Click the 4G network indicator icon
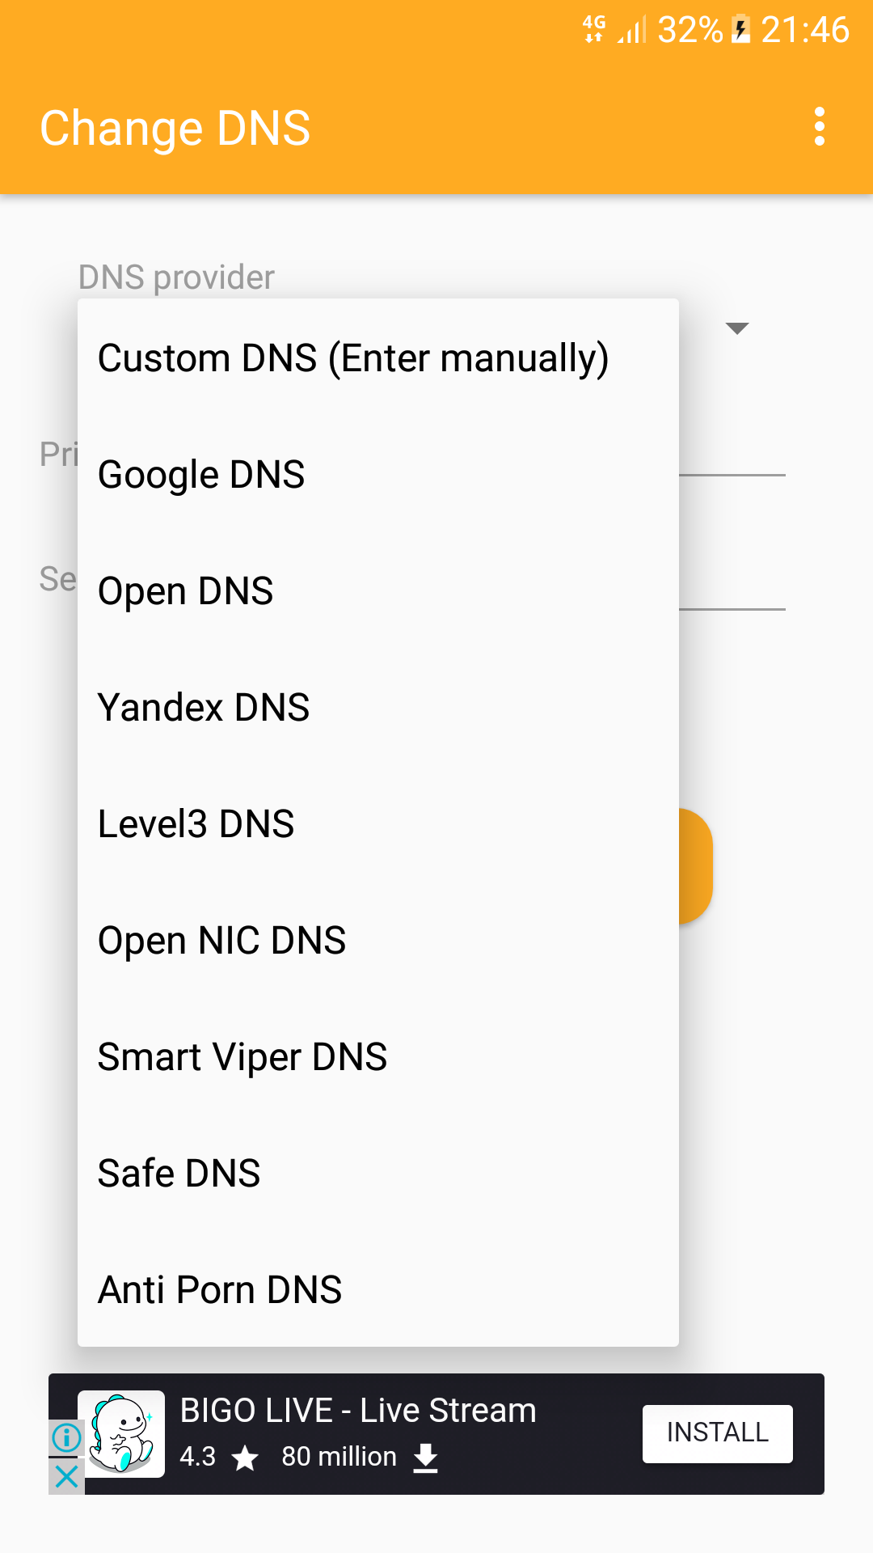 coord(593,30)
